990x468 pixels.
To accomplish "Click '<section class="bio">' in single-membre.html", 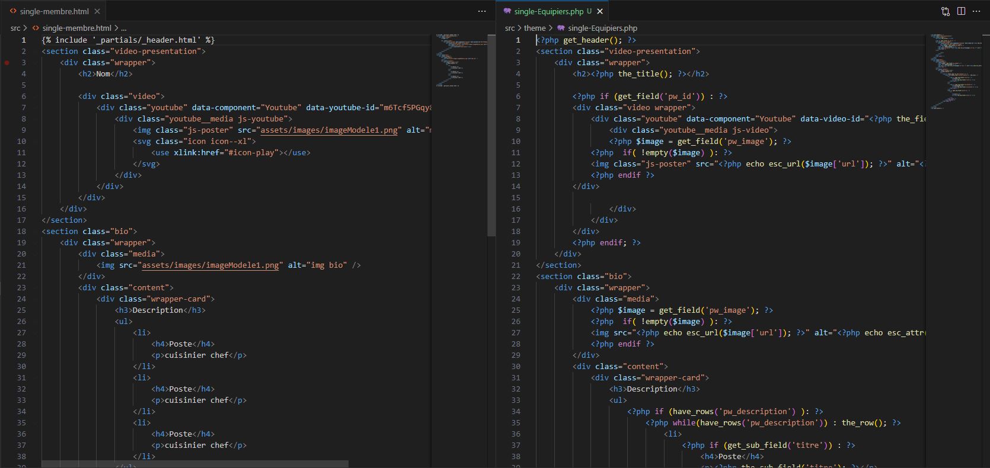I will 90,231.
